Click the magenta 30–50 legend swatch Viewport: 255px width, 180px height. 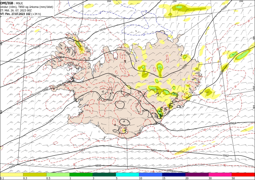click(x=220, y=174)
